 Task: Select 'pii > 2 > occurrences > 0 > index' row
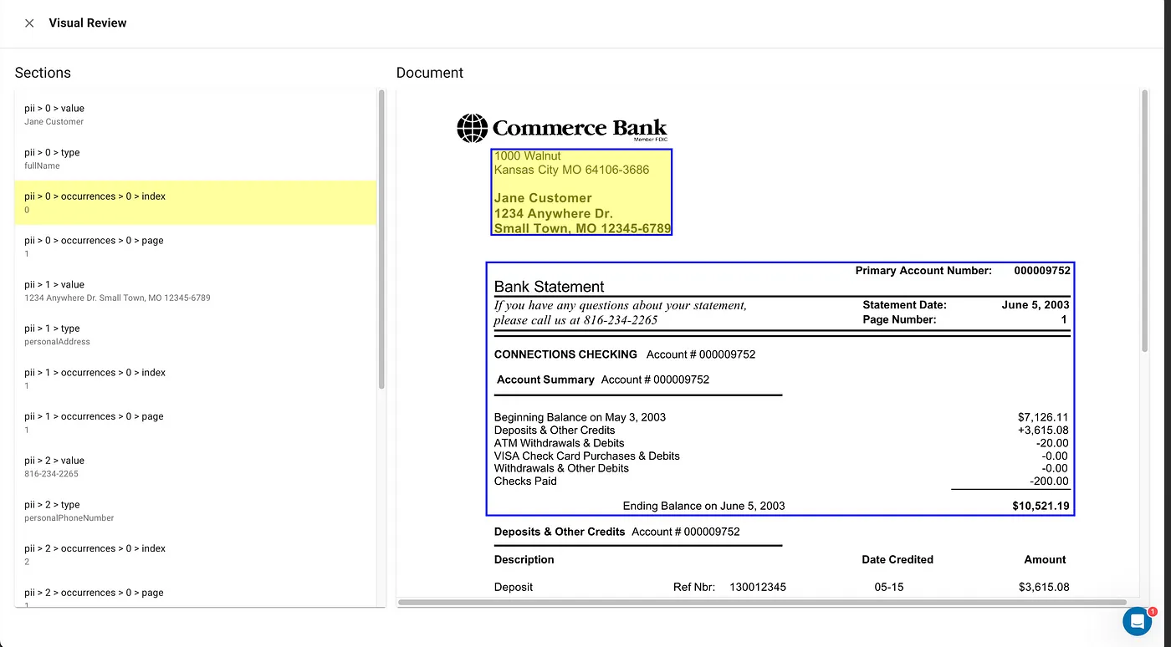point(196,555)
